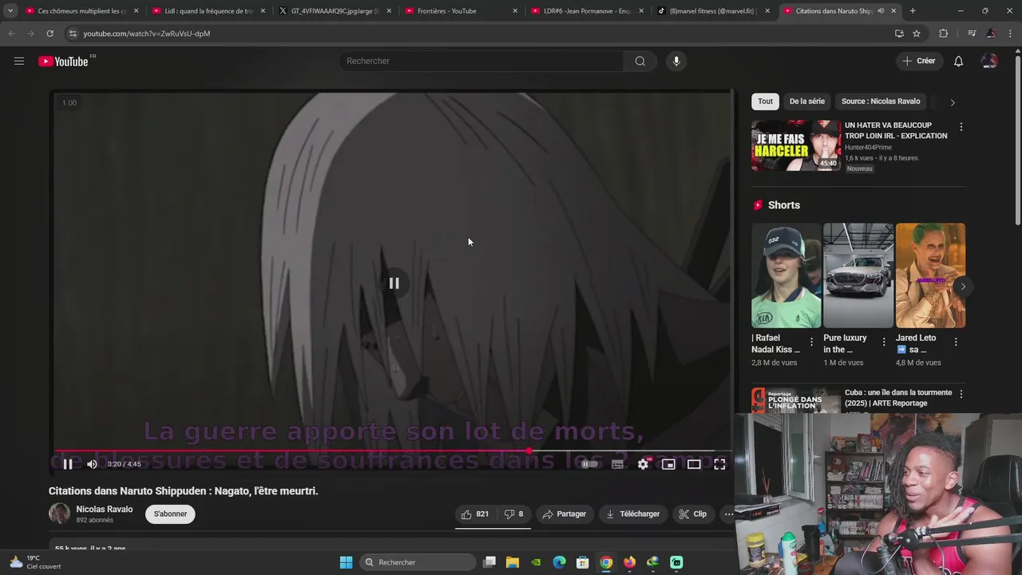
Task: Subscribe with the S'abonner button
Action: (171, 514)
